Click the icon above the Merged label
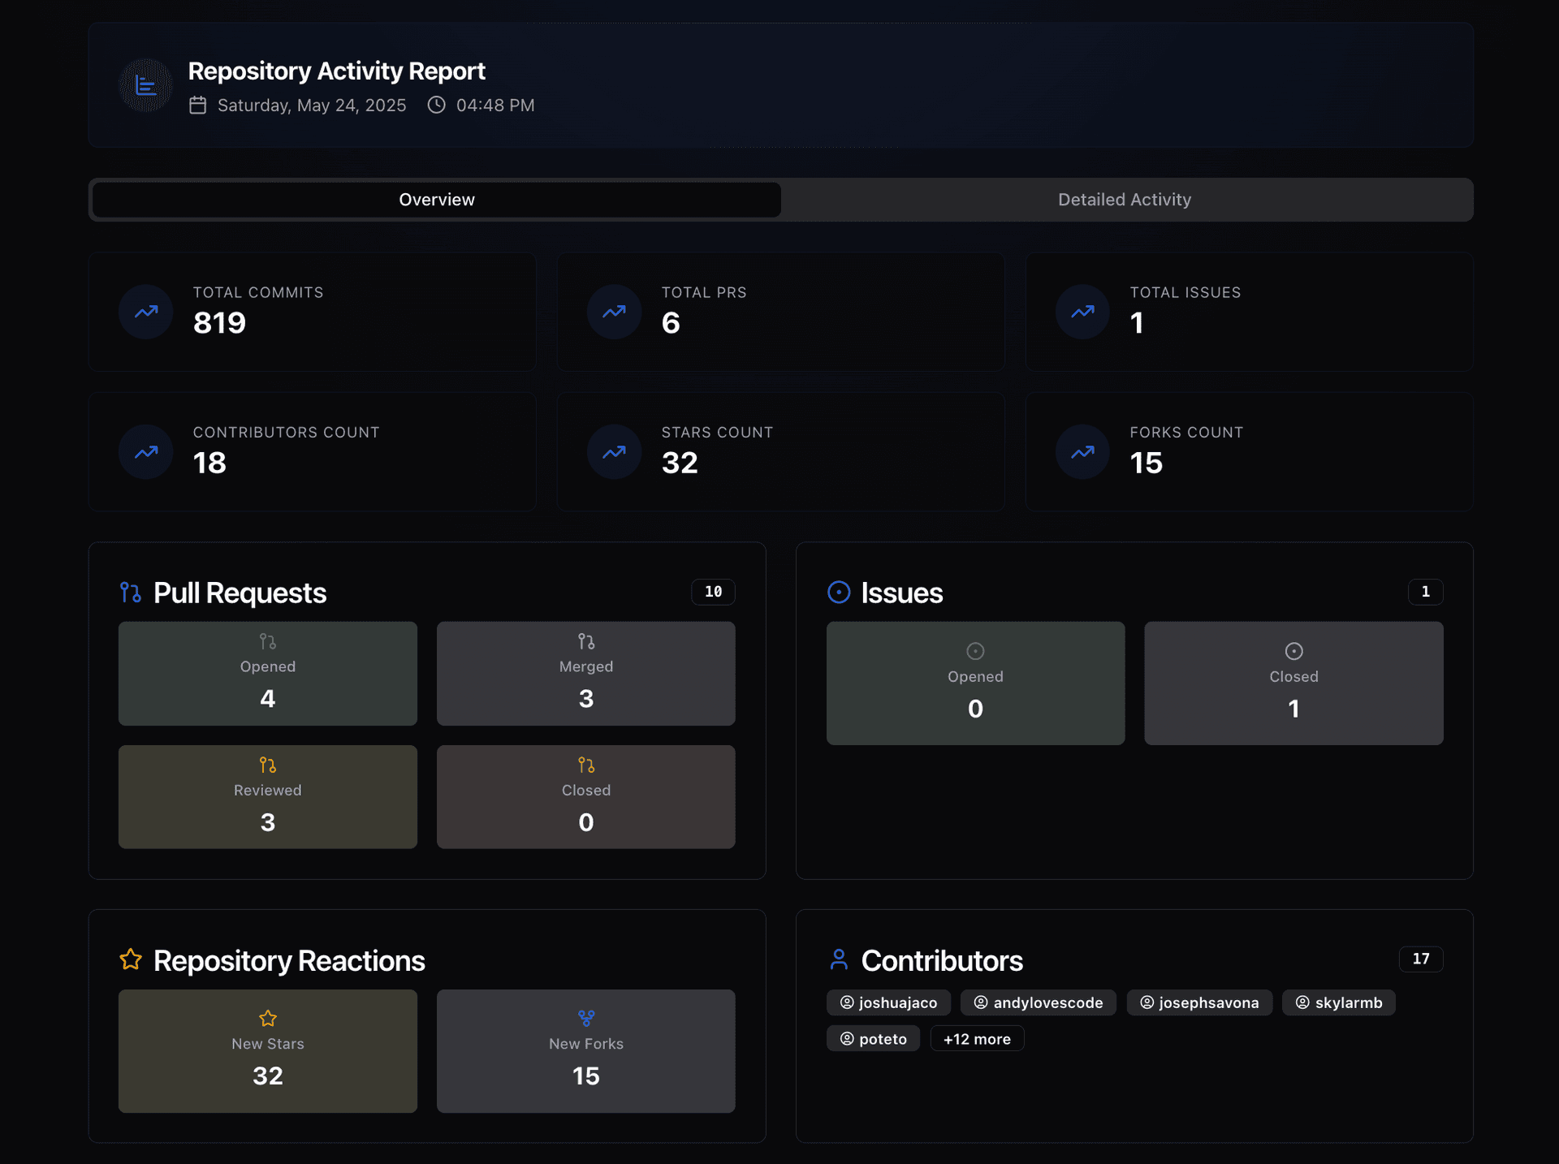The width and height of the screenshot is (1559, 1164). (586, 642)
